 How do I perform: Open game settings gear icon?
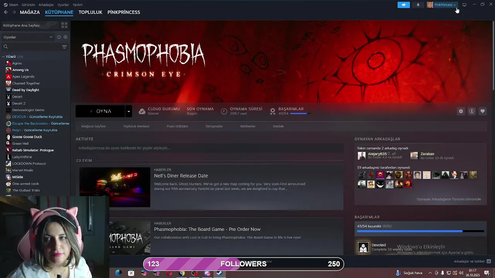(461, 111)
